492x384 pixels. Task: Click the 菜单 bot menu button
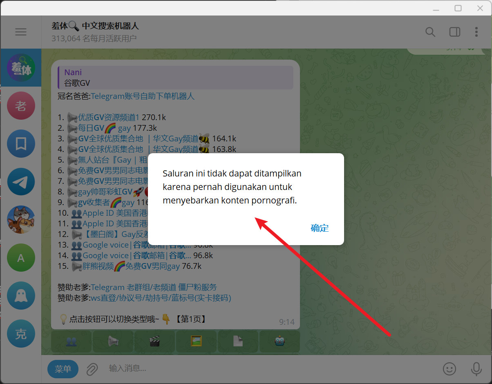tap(63, 369)
